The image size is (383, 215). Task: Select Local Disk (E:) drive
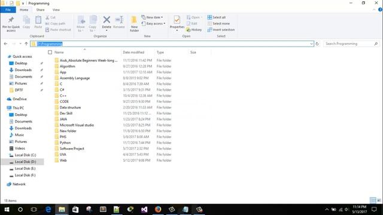coord(25,168)
